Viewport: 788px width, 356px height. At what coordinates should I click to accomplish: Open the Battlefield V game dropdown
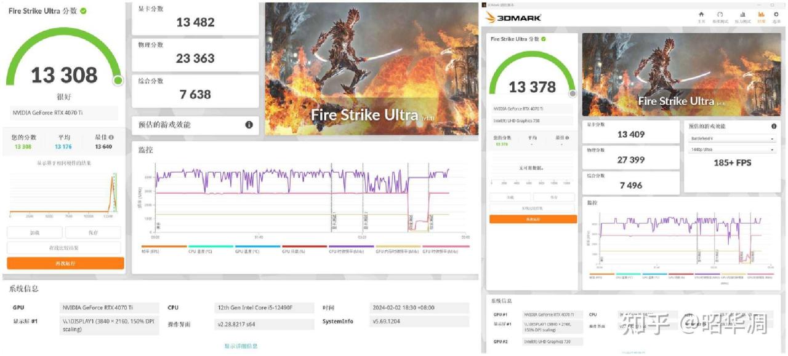pos(731,139)
